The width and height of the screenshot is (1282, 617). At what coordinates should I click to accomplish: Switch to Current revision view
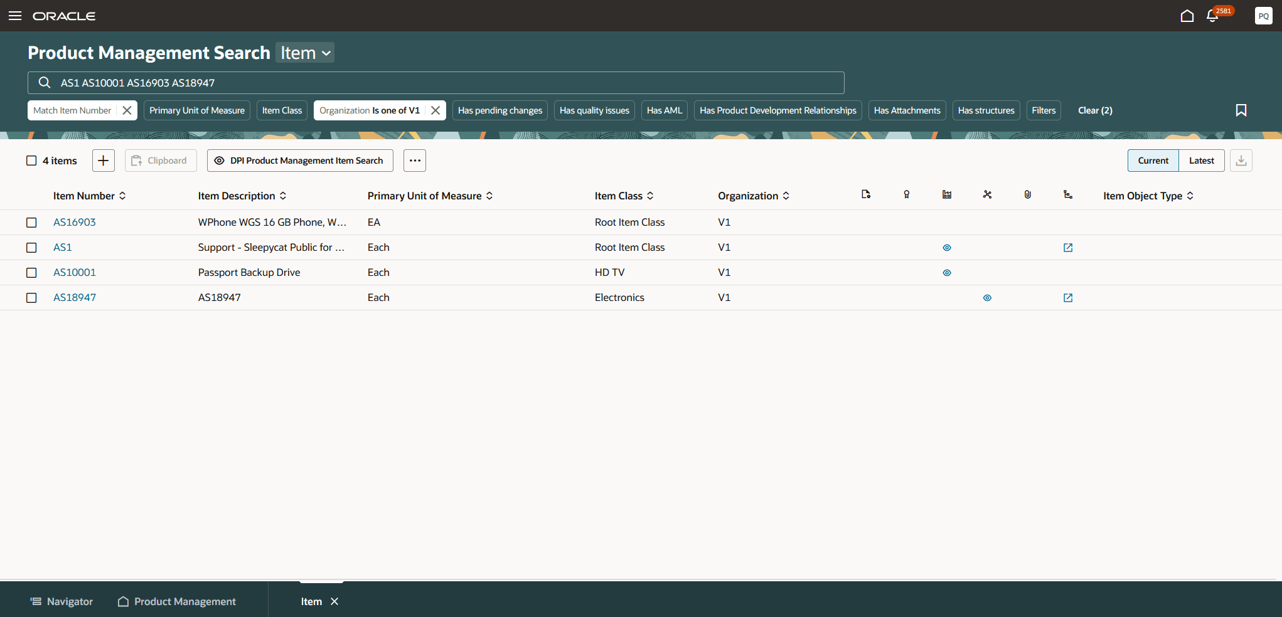pyautogui.click(x=1153, y=161)
